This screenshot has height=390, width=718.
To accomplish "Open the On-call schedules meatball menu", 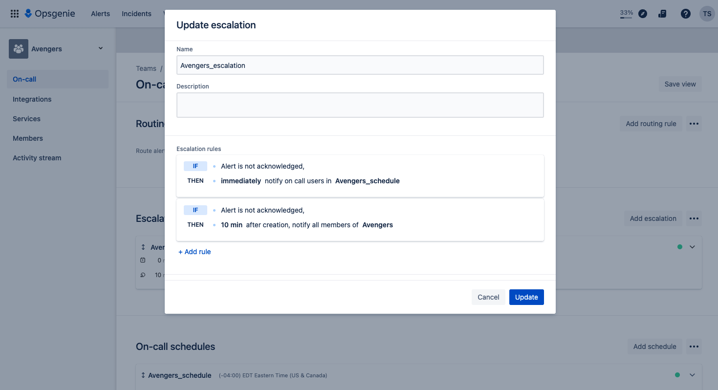I will coord(694,346).
